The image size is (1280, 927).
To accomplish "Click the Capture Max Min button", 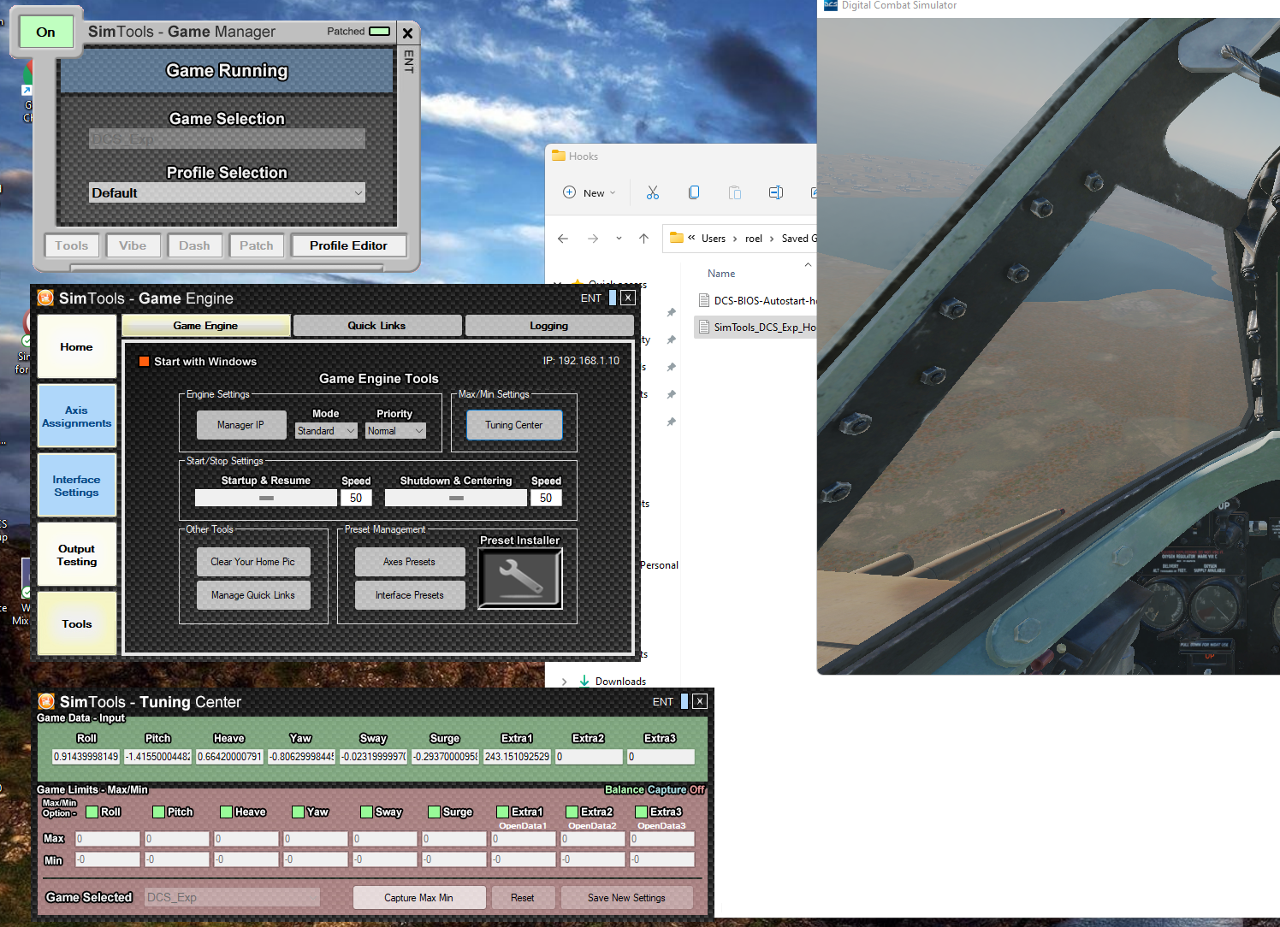I will pyautogui.click(x=418, y=898).
